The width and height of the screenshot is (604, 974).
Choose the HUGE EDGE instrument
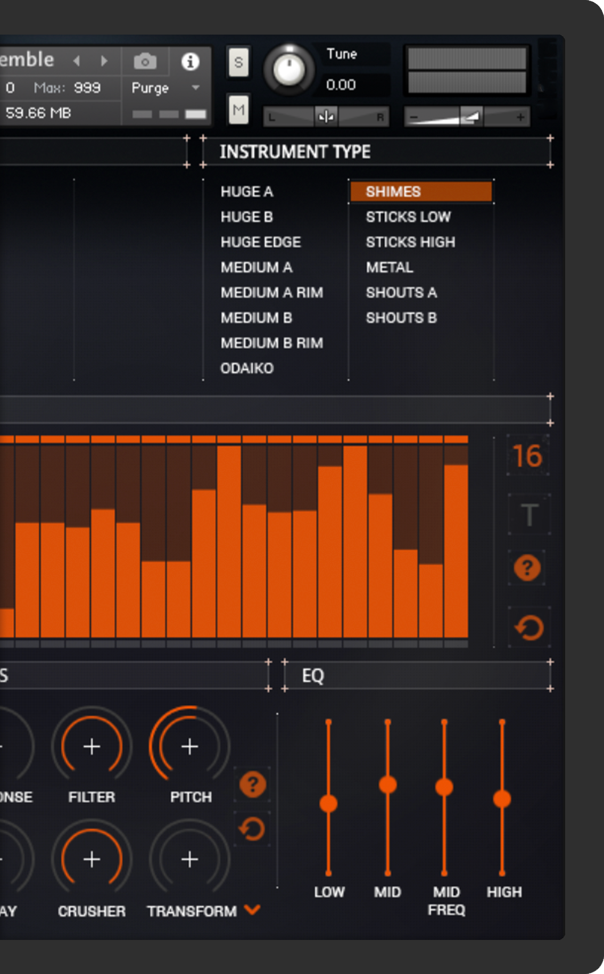[x=261, y=242]
